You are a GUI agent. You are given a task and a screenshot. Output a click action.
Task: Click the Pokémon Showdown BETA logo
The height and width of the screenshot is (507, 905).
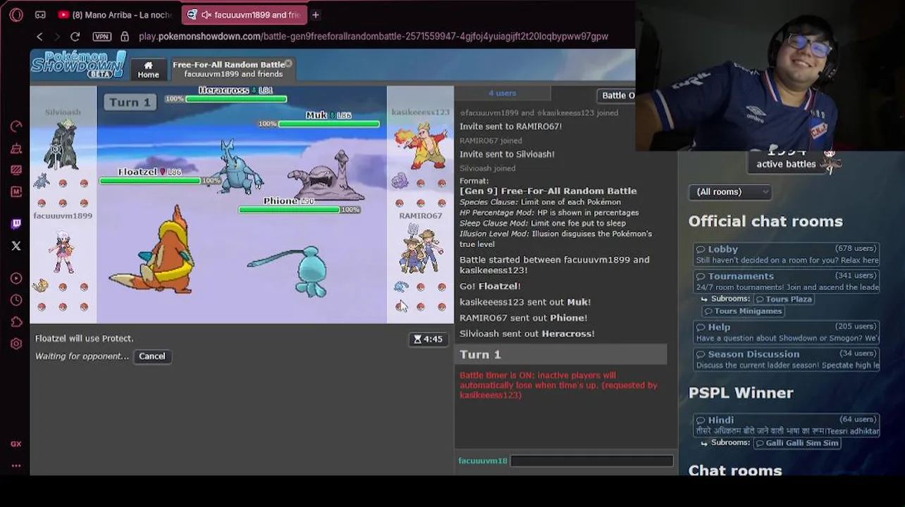click(x=78, y=65)
